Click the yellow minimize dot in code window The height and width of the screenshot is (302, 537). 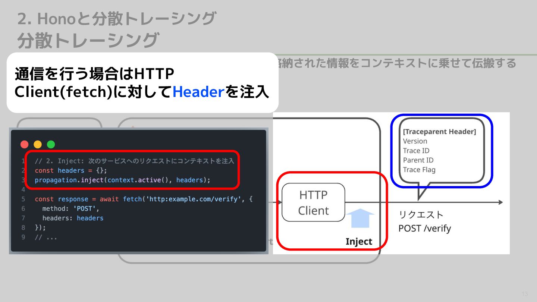[38, 144]
